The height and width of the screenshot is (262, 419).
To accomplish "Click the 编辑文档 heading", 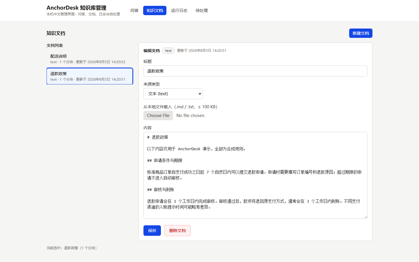I will pos(152,51).
